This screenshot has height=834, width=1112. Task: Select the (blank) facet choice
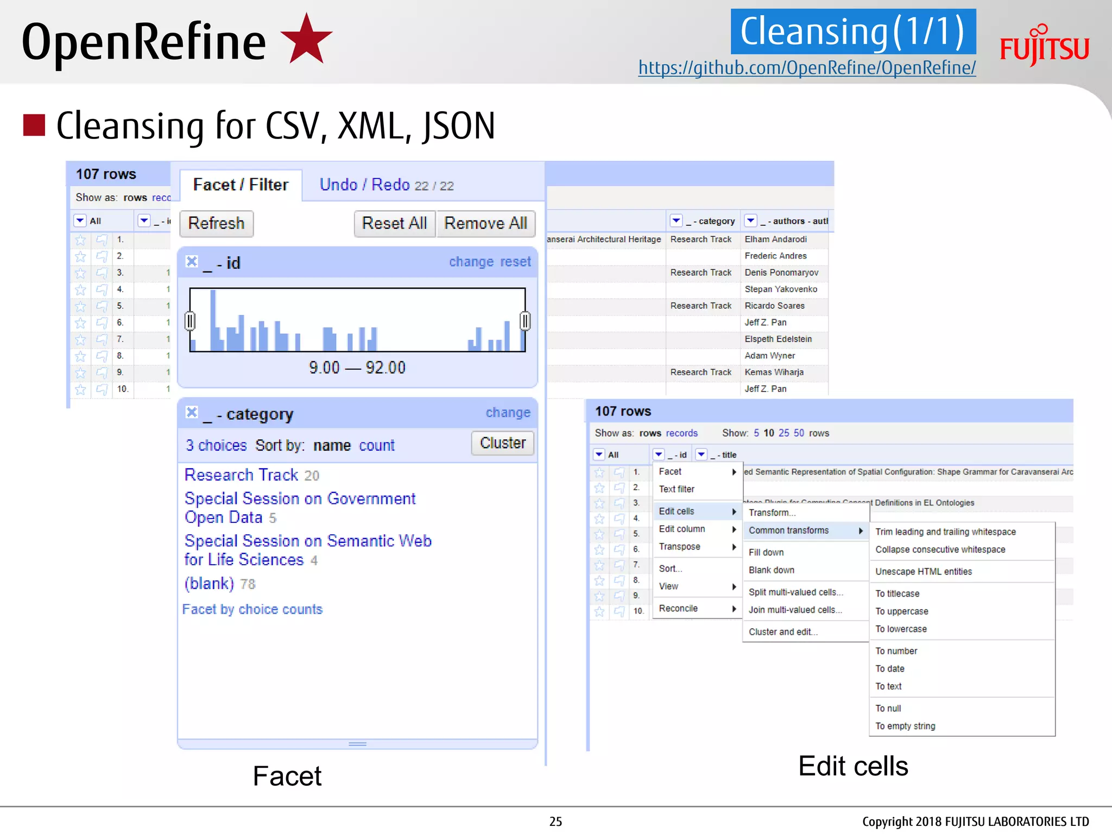[209, 584]
